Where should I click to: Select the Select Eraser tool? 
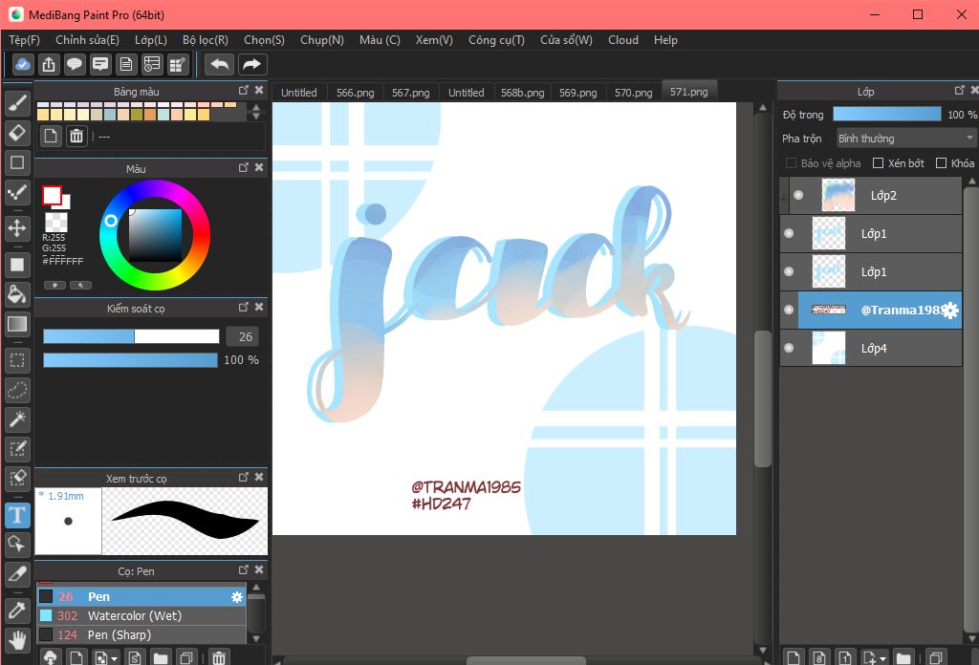pos(17,479)
